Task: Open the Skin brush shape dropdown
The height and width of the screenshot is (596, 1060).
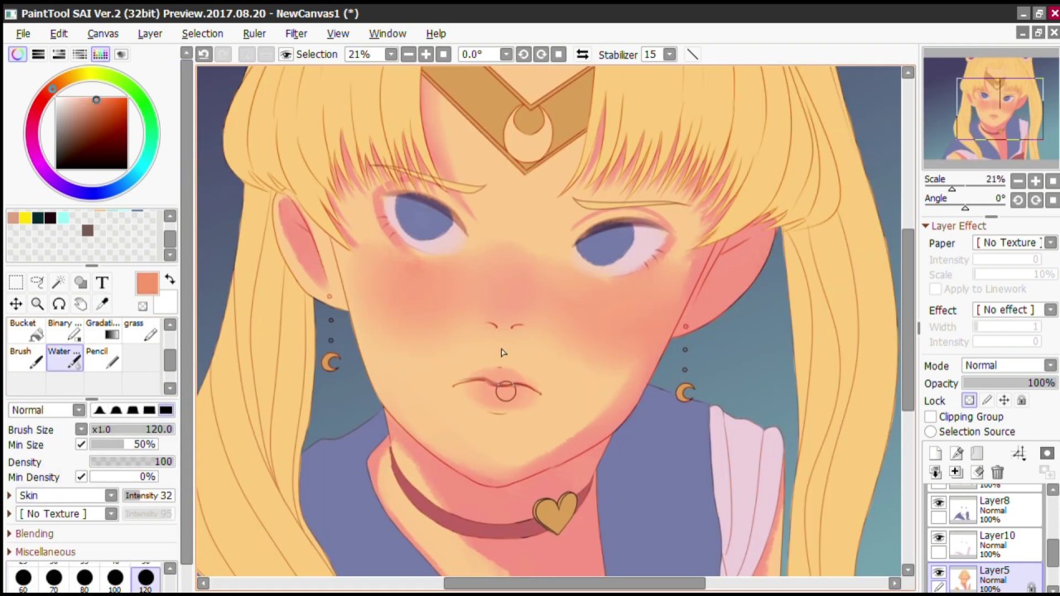Action: [x=111, y=495]
